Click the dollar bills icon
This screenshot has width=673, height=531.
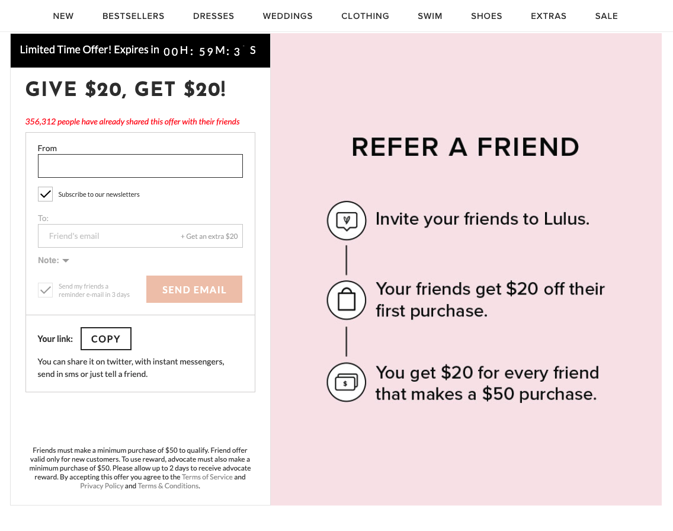[347, 382]
